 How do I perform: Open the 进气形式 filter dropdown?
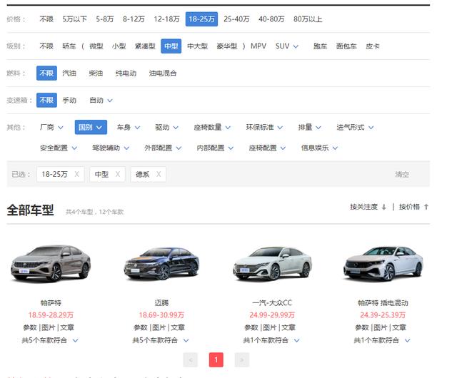[355, 127]
